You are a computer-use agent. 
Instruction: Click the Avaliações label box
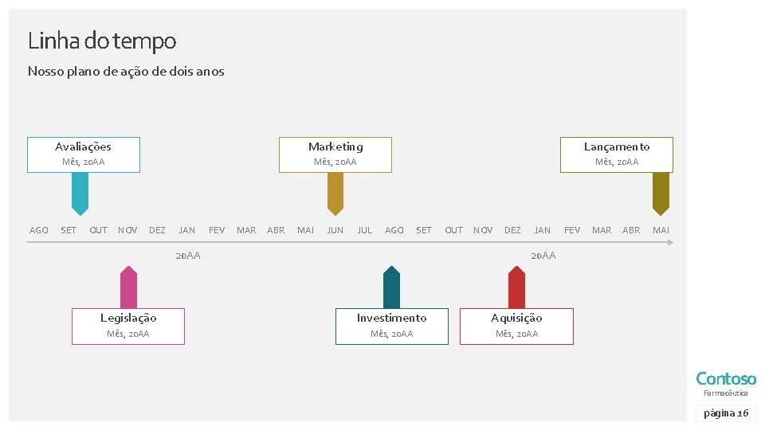coord(84,154)
